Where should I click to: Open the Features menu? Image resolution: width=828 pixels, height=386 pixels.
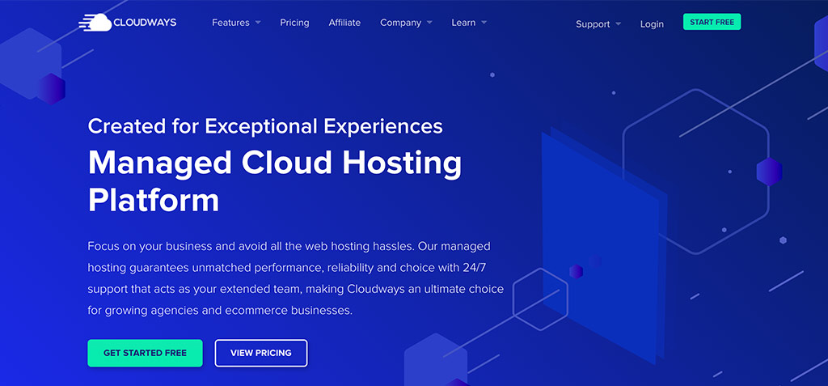coord(230,23)
